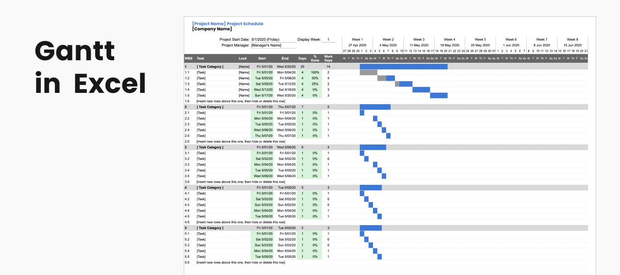Screen dimensions: 620x275
Task: Click the "% Done" column header
Action: click(x=315, y=58)
